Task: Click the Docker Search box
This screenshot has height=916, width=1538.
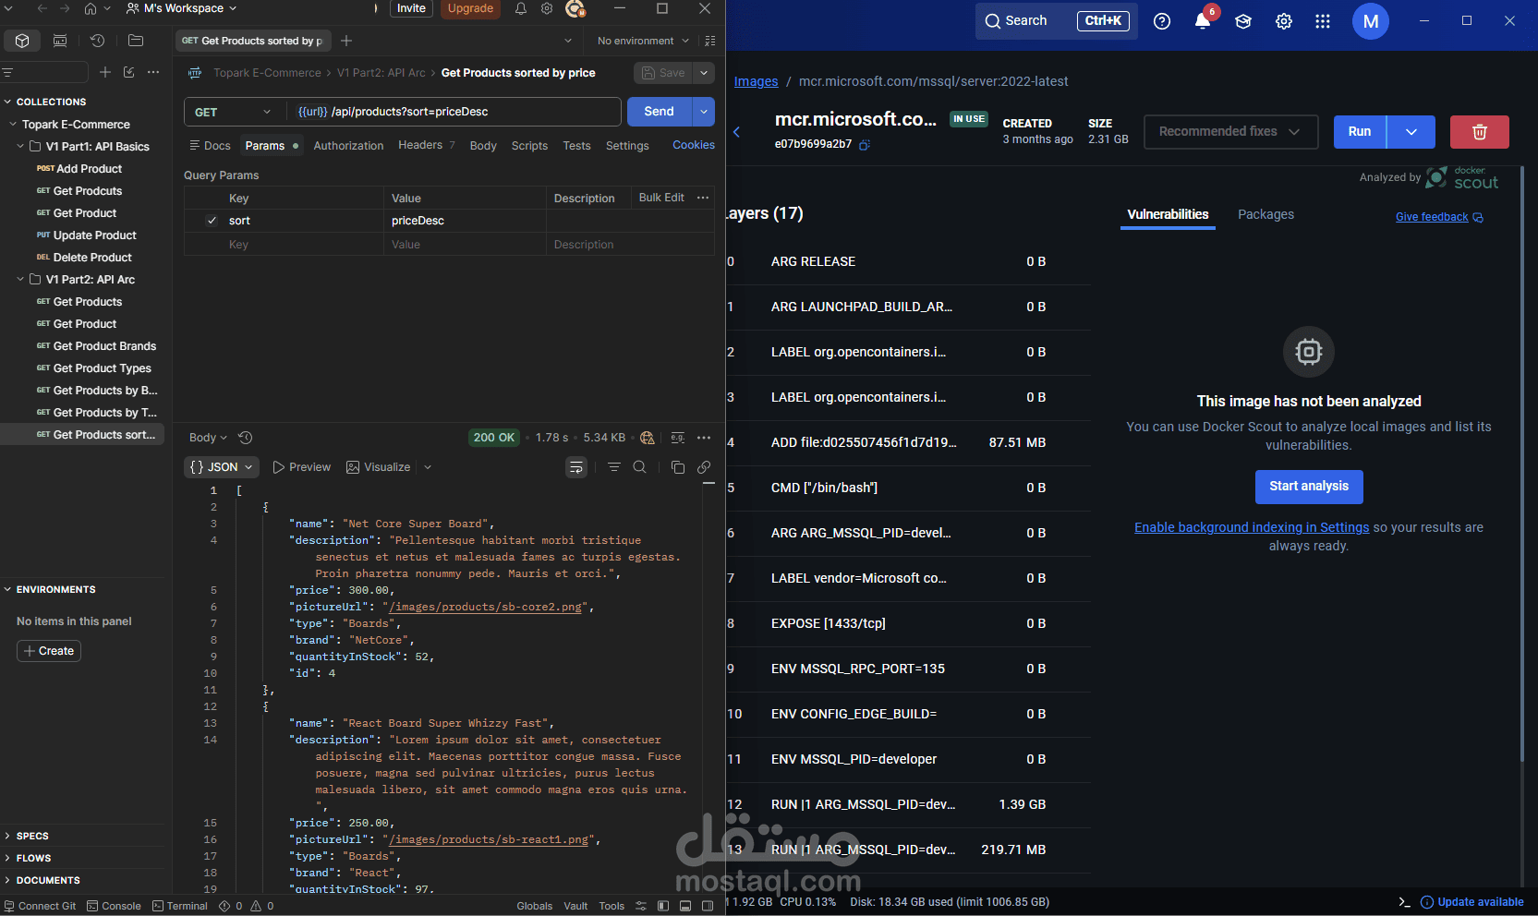Action: coord(1056,21)
